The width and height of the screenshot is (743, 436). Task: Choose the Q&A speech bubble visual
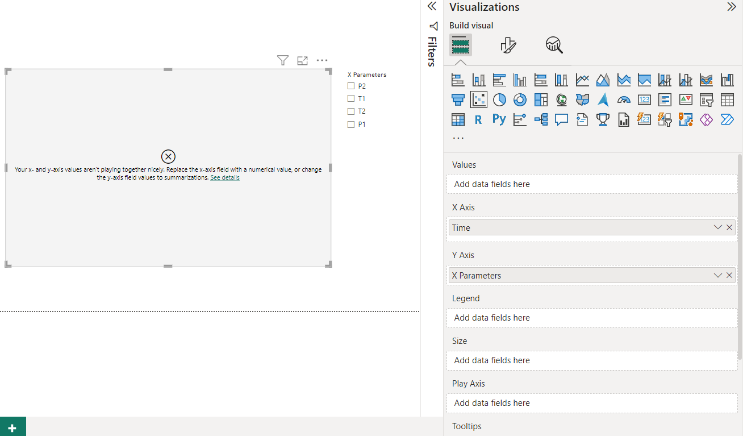click(562, 119)
